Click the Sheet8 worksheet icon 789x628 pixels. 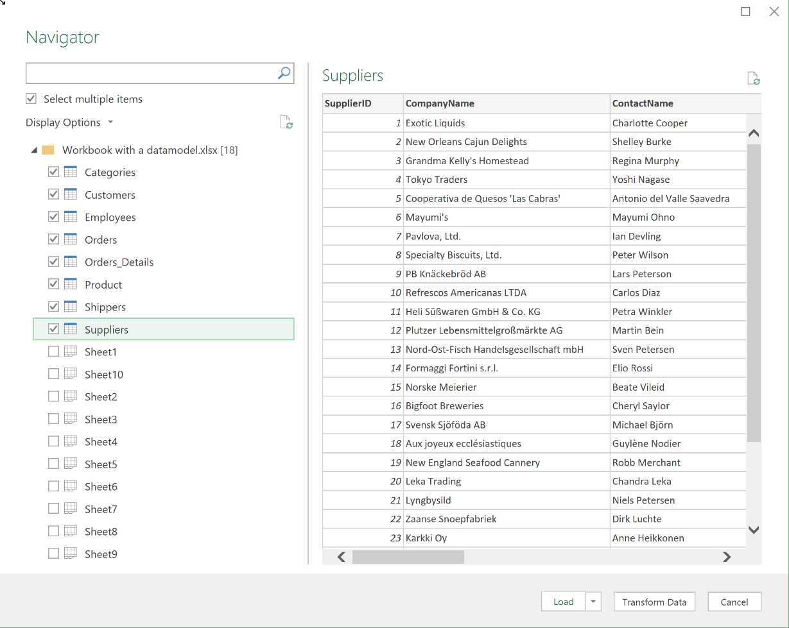(x=71, y=531)
